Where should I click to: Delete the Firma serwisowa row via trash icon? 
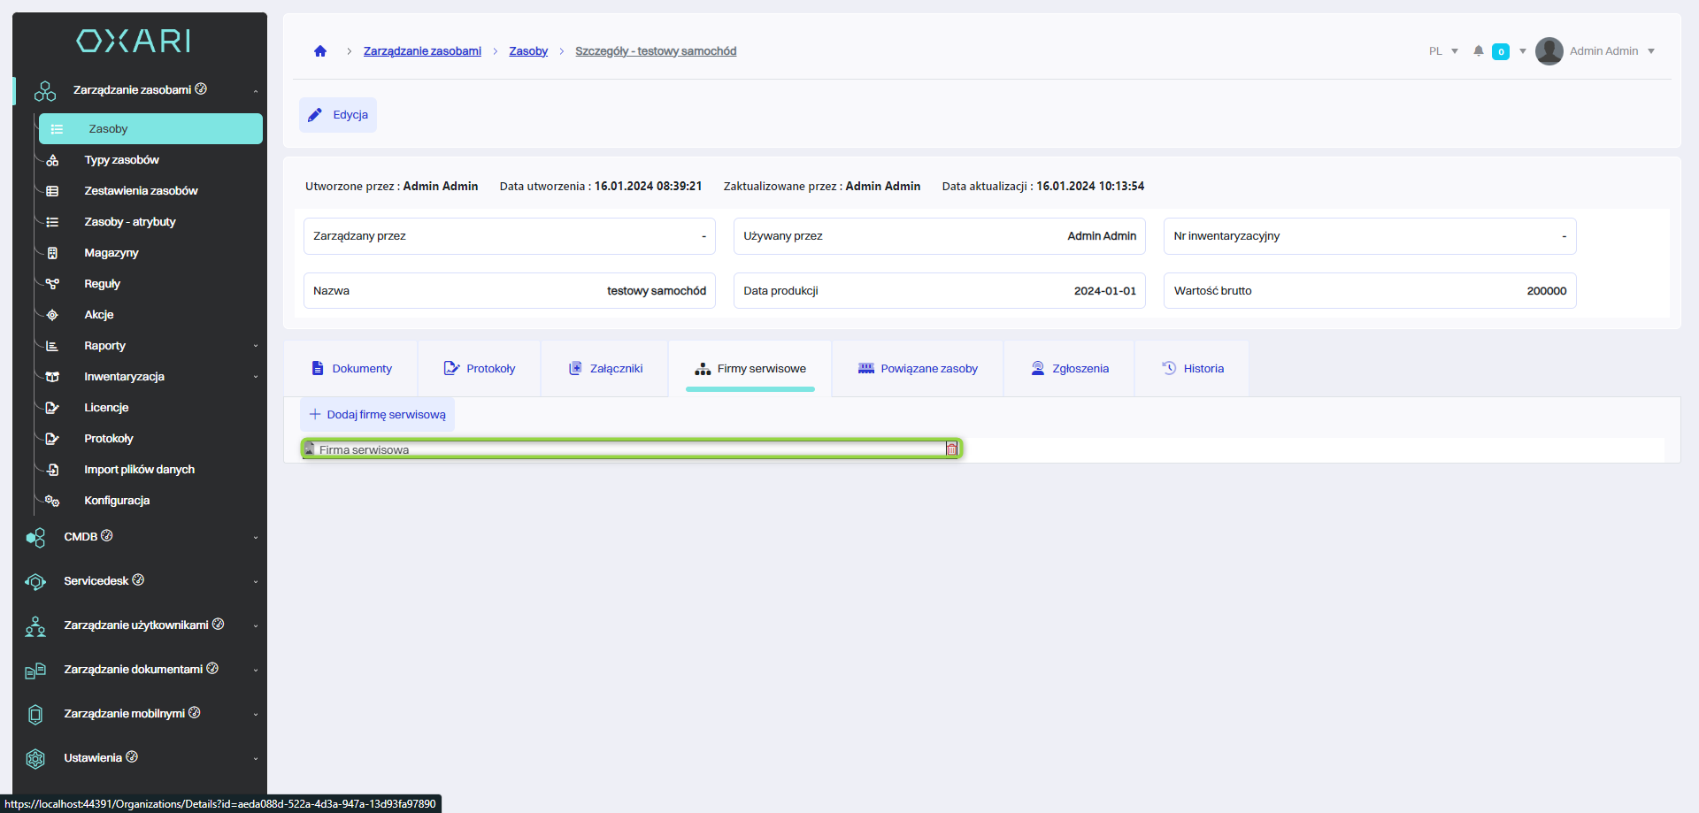(x=951, y=449)
